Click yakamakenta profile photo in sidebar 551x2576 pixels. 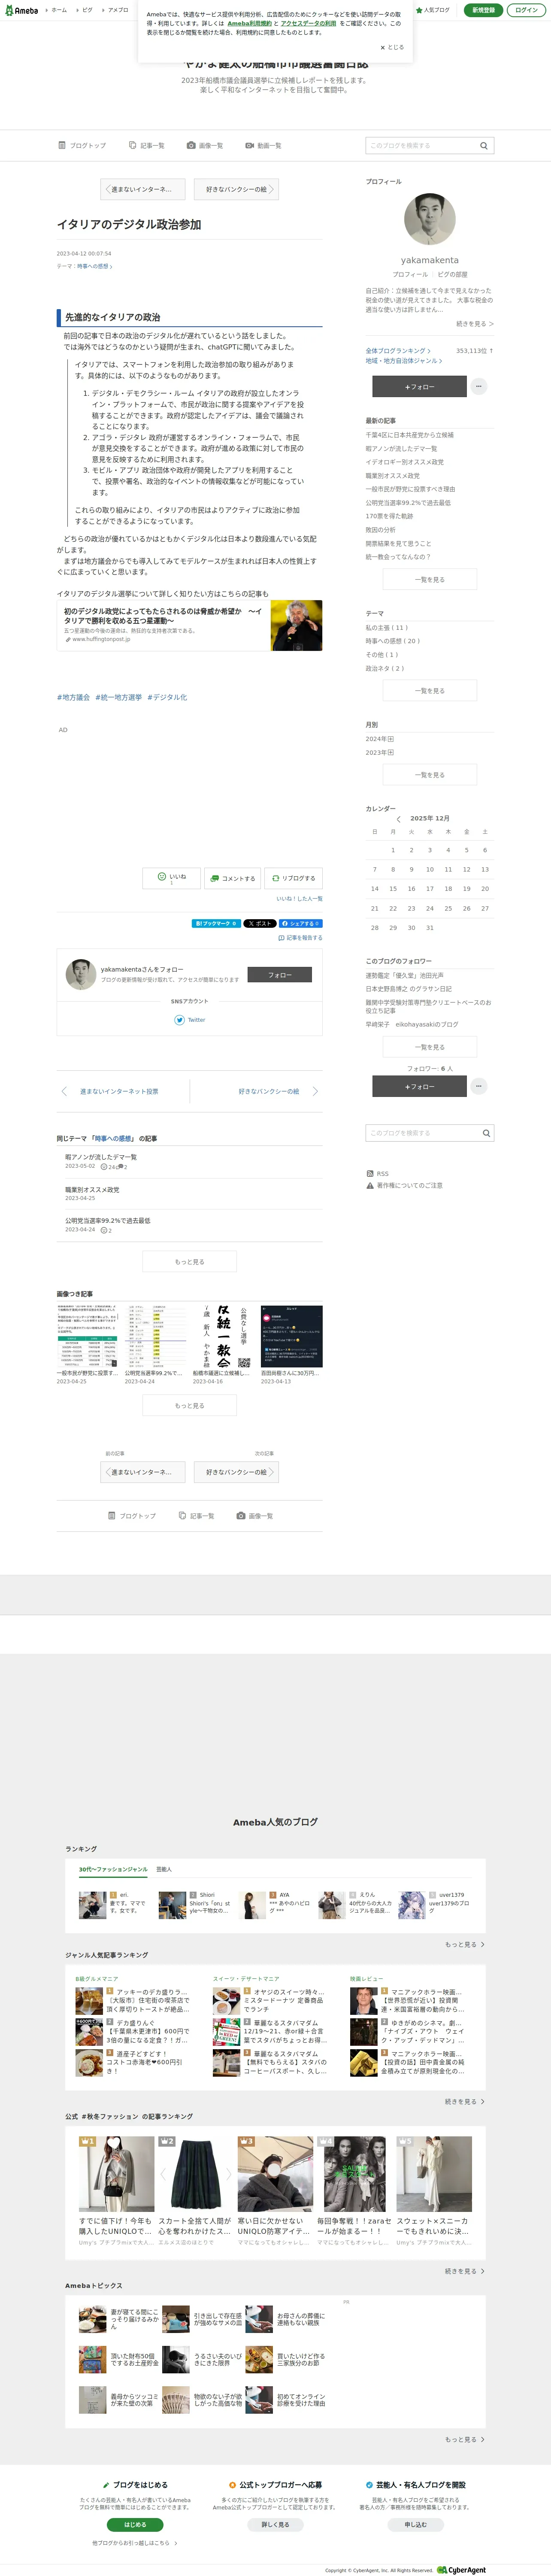[430, 219]
